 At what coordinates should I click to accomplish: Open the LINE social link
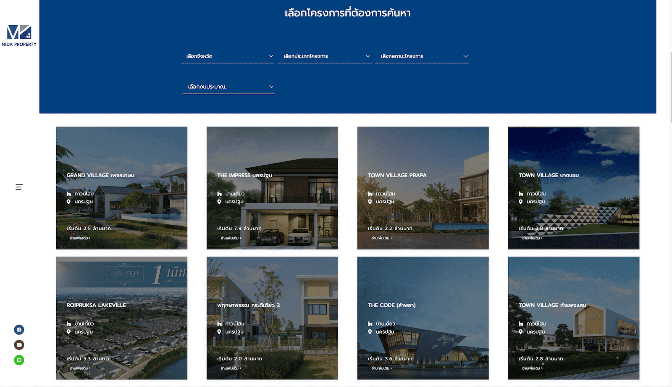tap(19, 360)
